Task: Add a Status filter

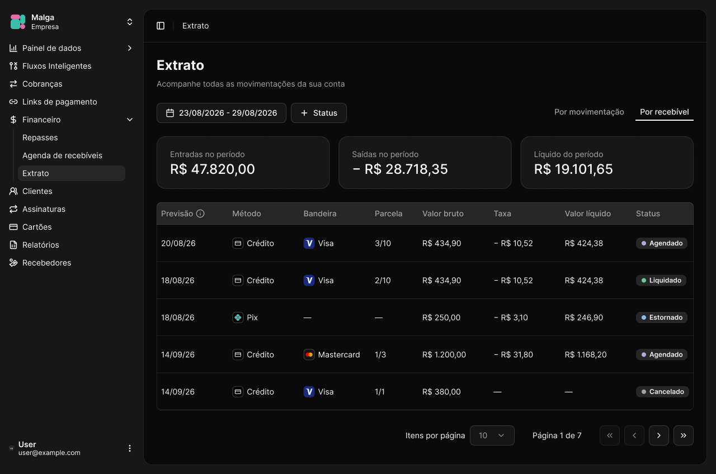Action: 319,113
